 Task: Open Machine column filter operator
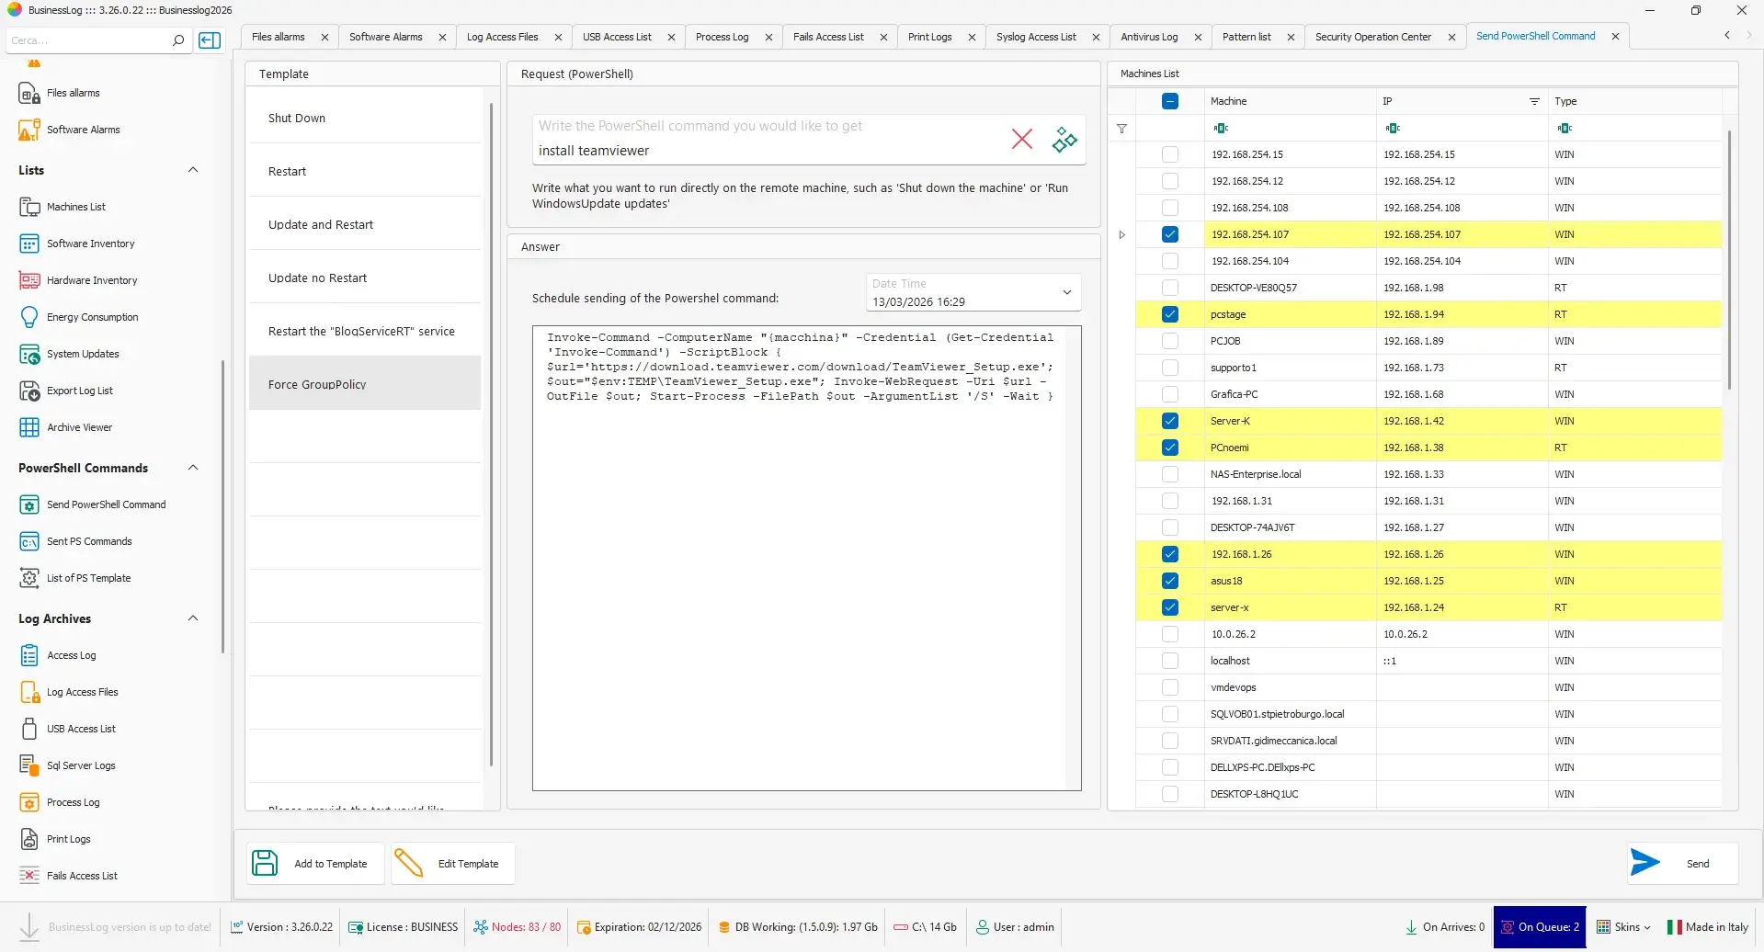click(x=1220, y=129)
